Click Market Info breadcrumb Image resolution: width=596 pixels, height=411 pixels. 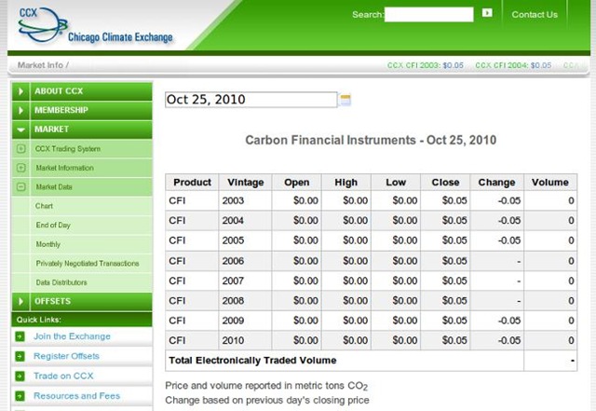(40, 65)
